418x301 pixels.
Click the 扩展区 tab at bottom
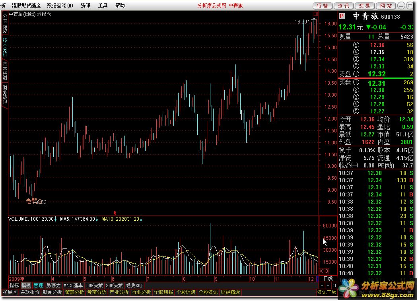10,292
